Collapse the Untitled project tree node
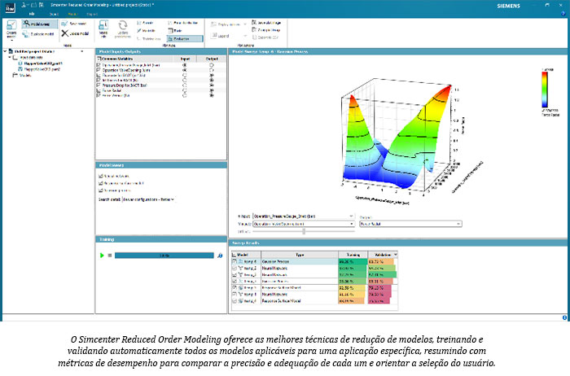The image size is (570, 376). pyautogui.click(x=5, y=51)
